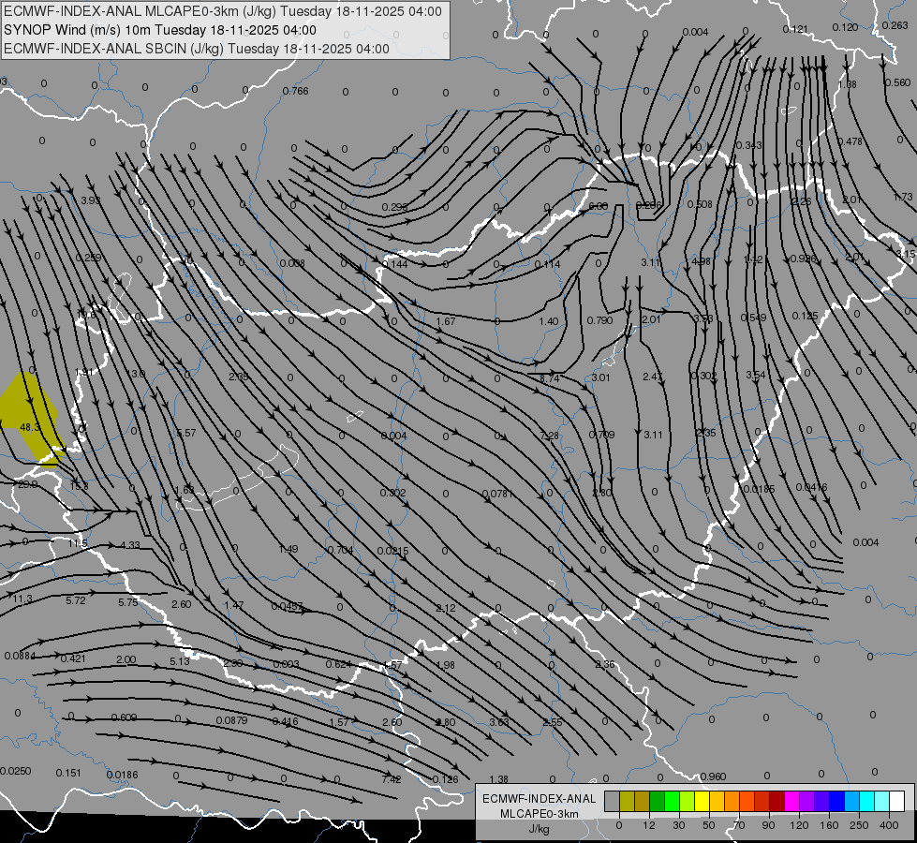Click the map value '3.93'
The height and width of the screenshot is (843, 917).
tap(91, 200)
